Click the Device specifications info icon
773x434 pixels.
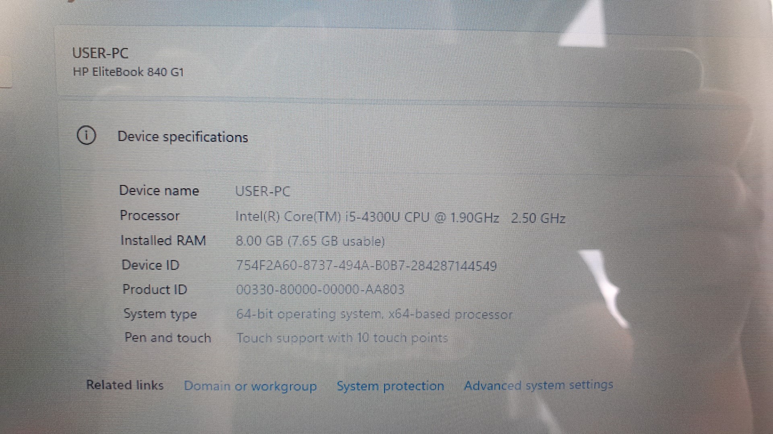(x=86, y=135)
